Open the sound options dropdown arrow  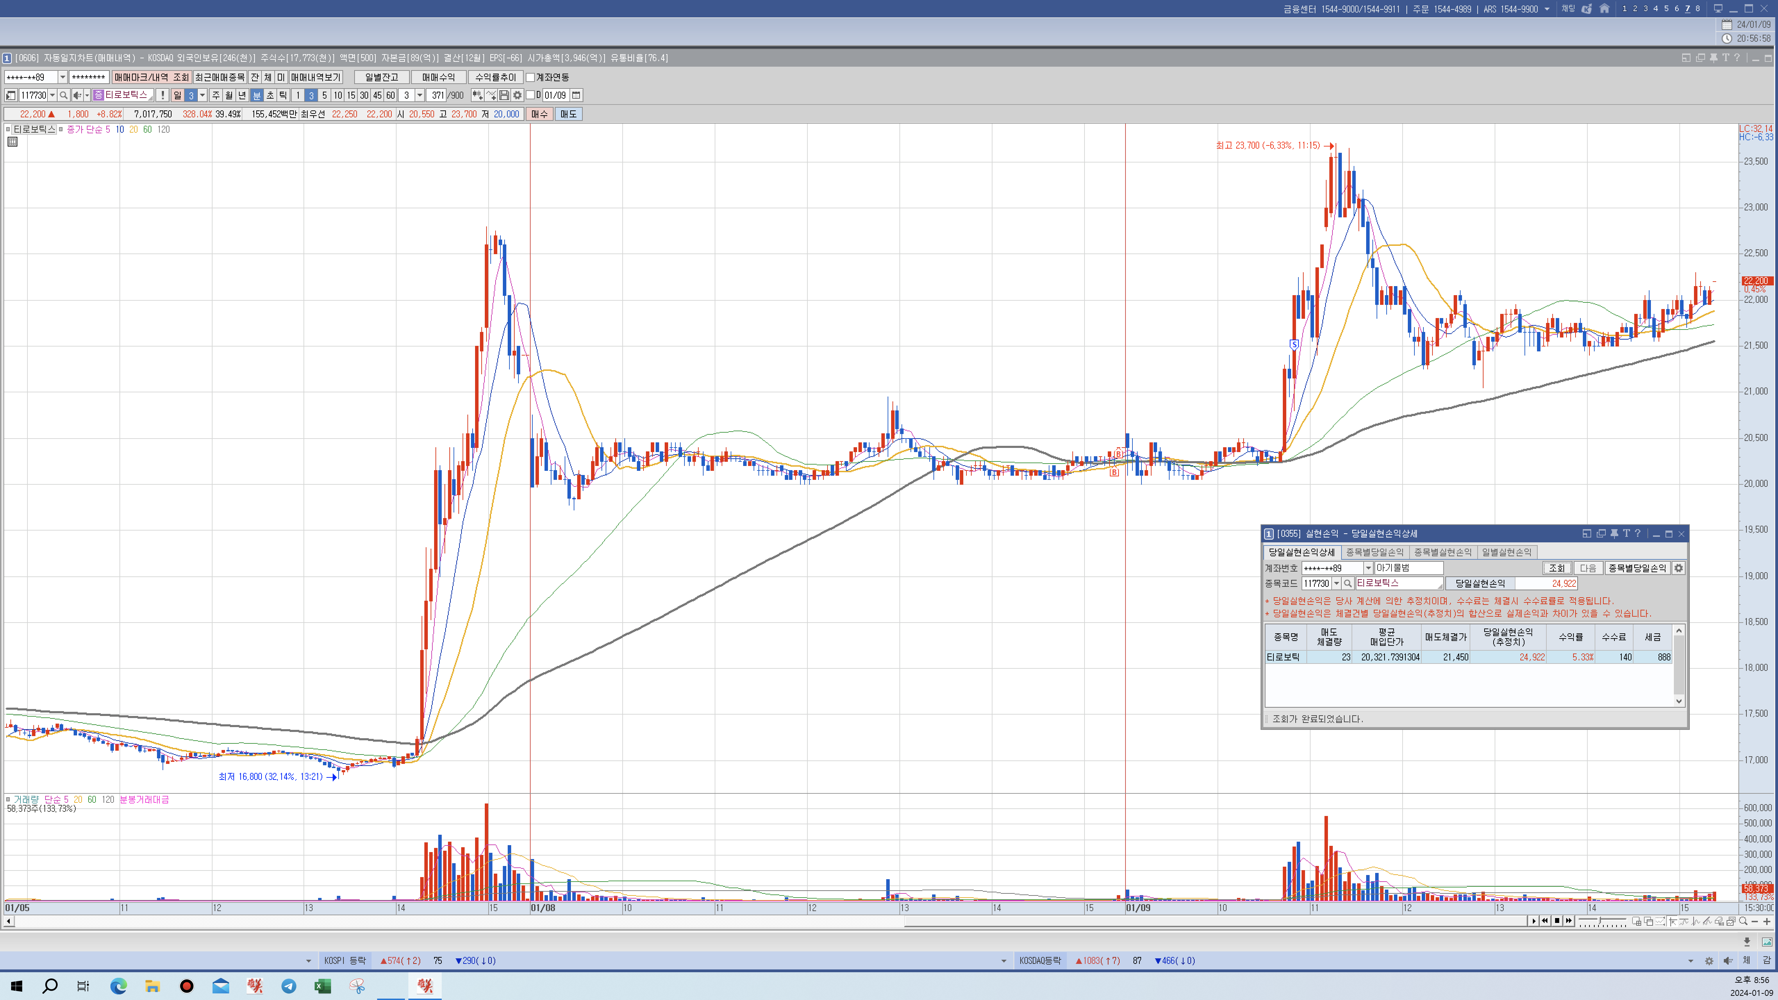pyautogui.click(x=87, y=95)
